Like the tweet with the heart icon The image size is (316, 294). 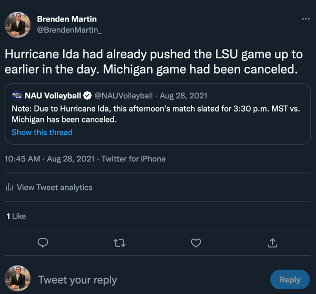coord(196,242)
